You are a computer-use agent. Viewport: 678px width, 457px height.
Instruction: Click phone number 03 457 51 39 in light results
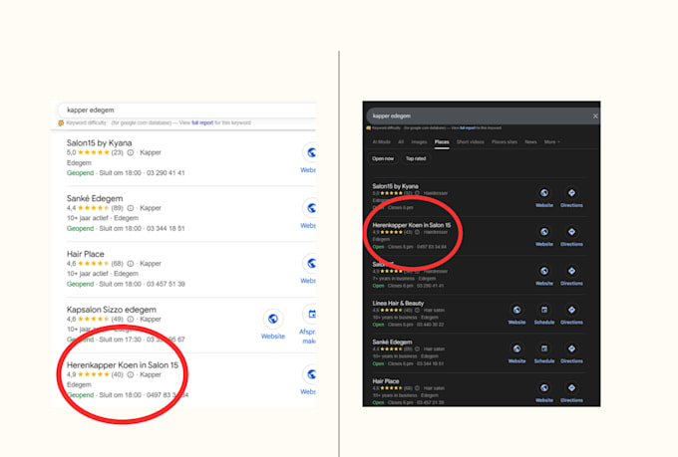click(x=166, y=284)
